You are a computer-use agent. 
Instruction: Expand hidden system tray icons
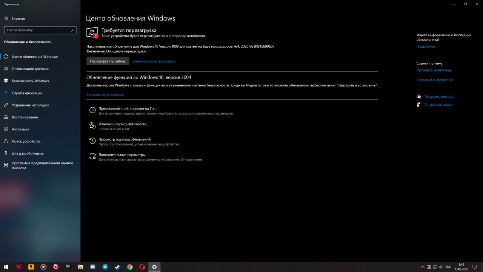coord(423,267)
